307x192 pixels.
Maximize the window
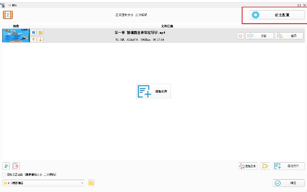[299, 5]
